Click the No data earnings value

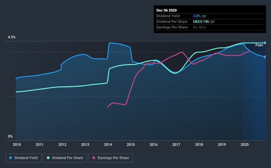[199, 27]
